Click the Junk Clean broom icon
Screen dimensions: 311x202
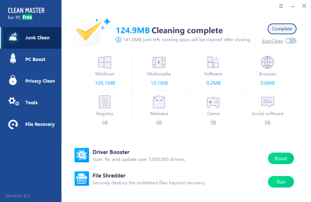click(x=13, y=37)
